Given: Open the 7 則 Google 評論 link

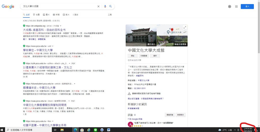Looking at the screenshot, I should 135,119.
